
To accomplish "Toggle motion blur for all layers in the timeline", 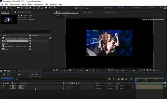I will [126, 79].
